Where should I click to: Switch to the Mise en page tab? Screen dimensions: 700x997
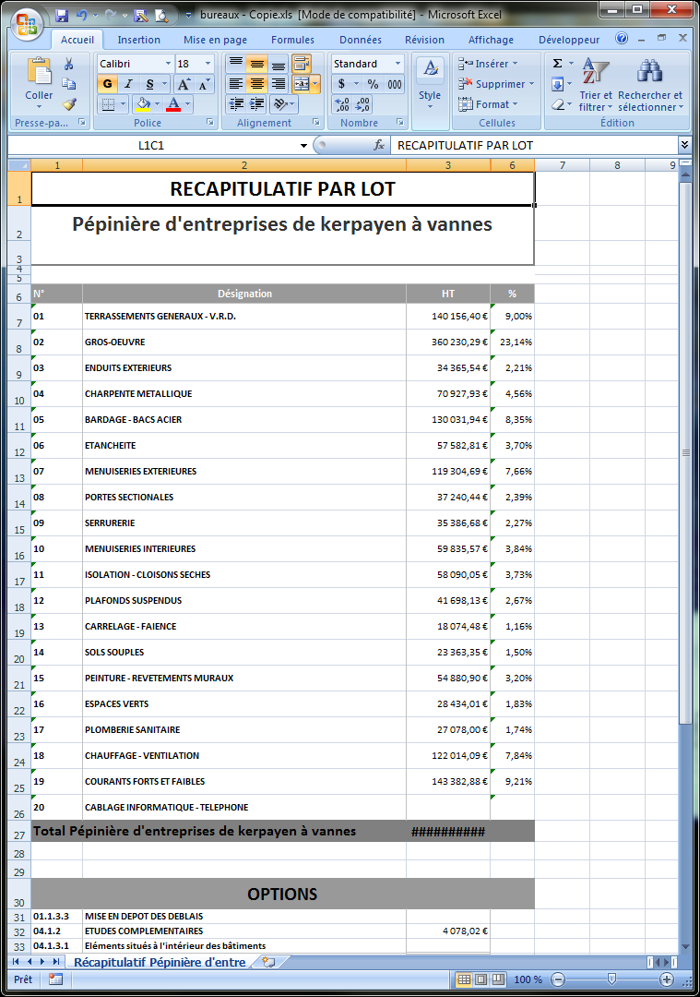tap(215, 40)
